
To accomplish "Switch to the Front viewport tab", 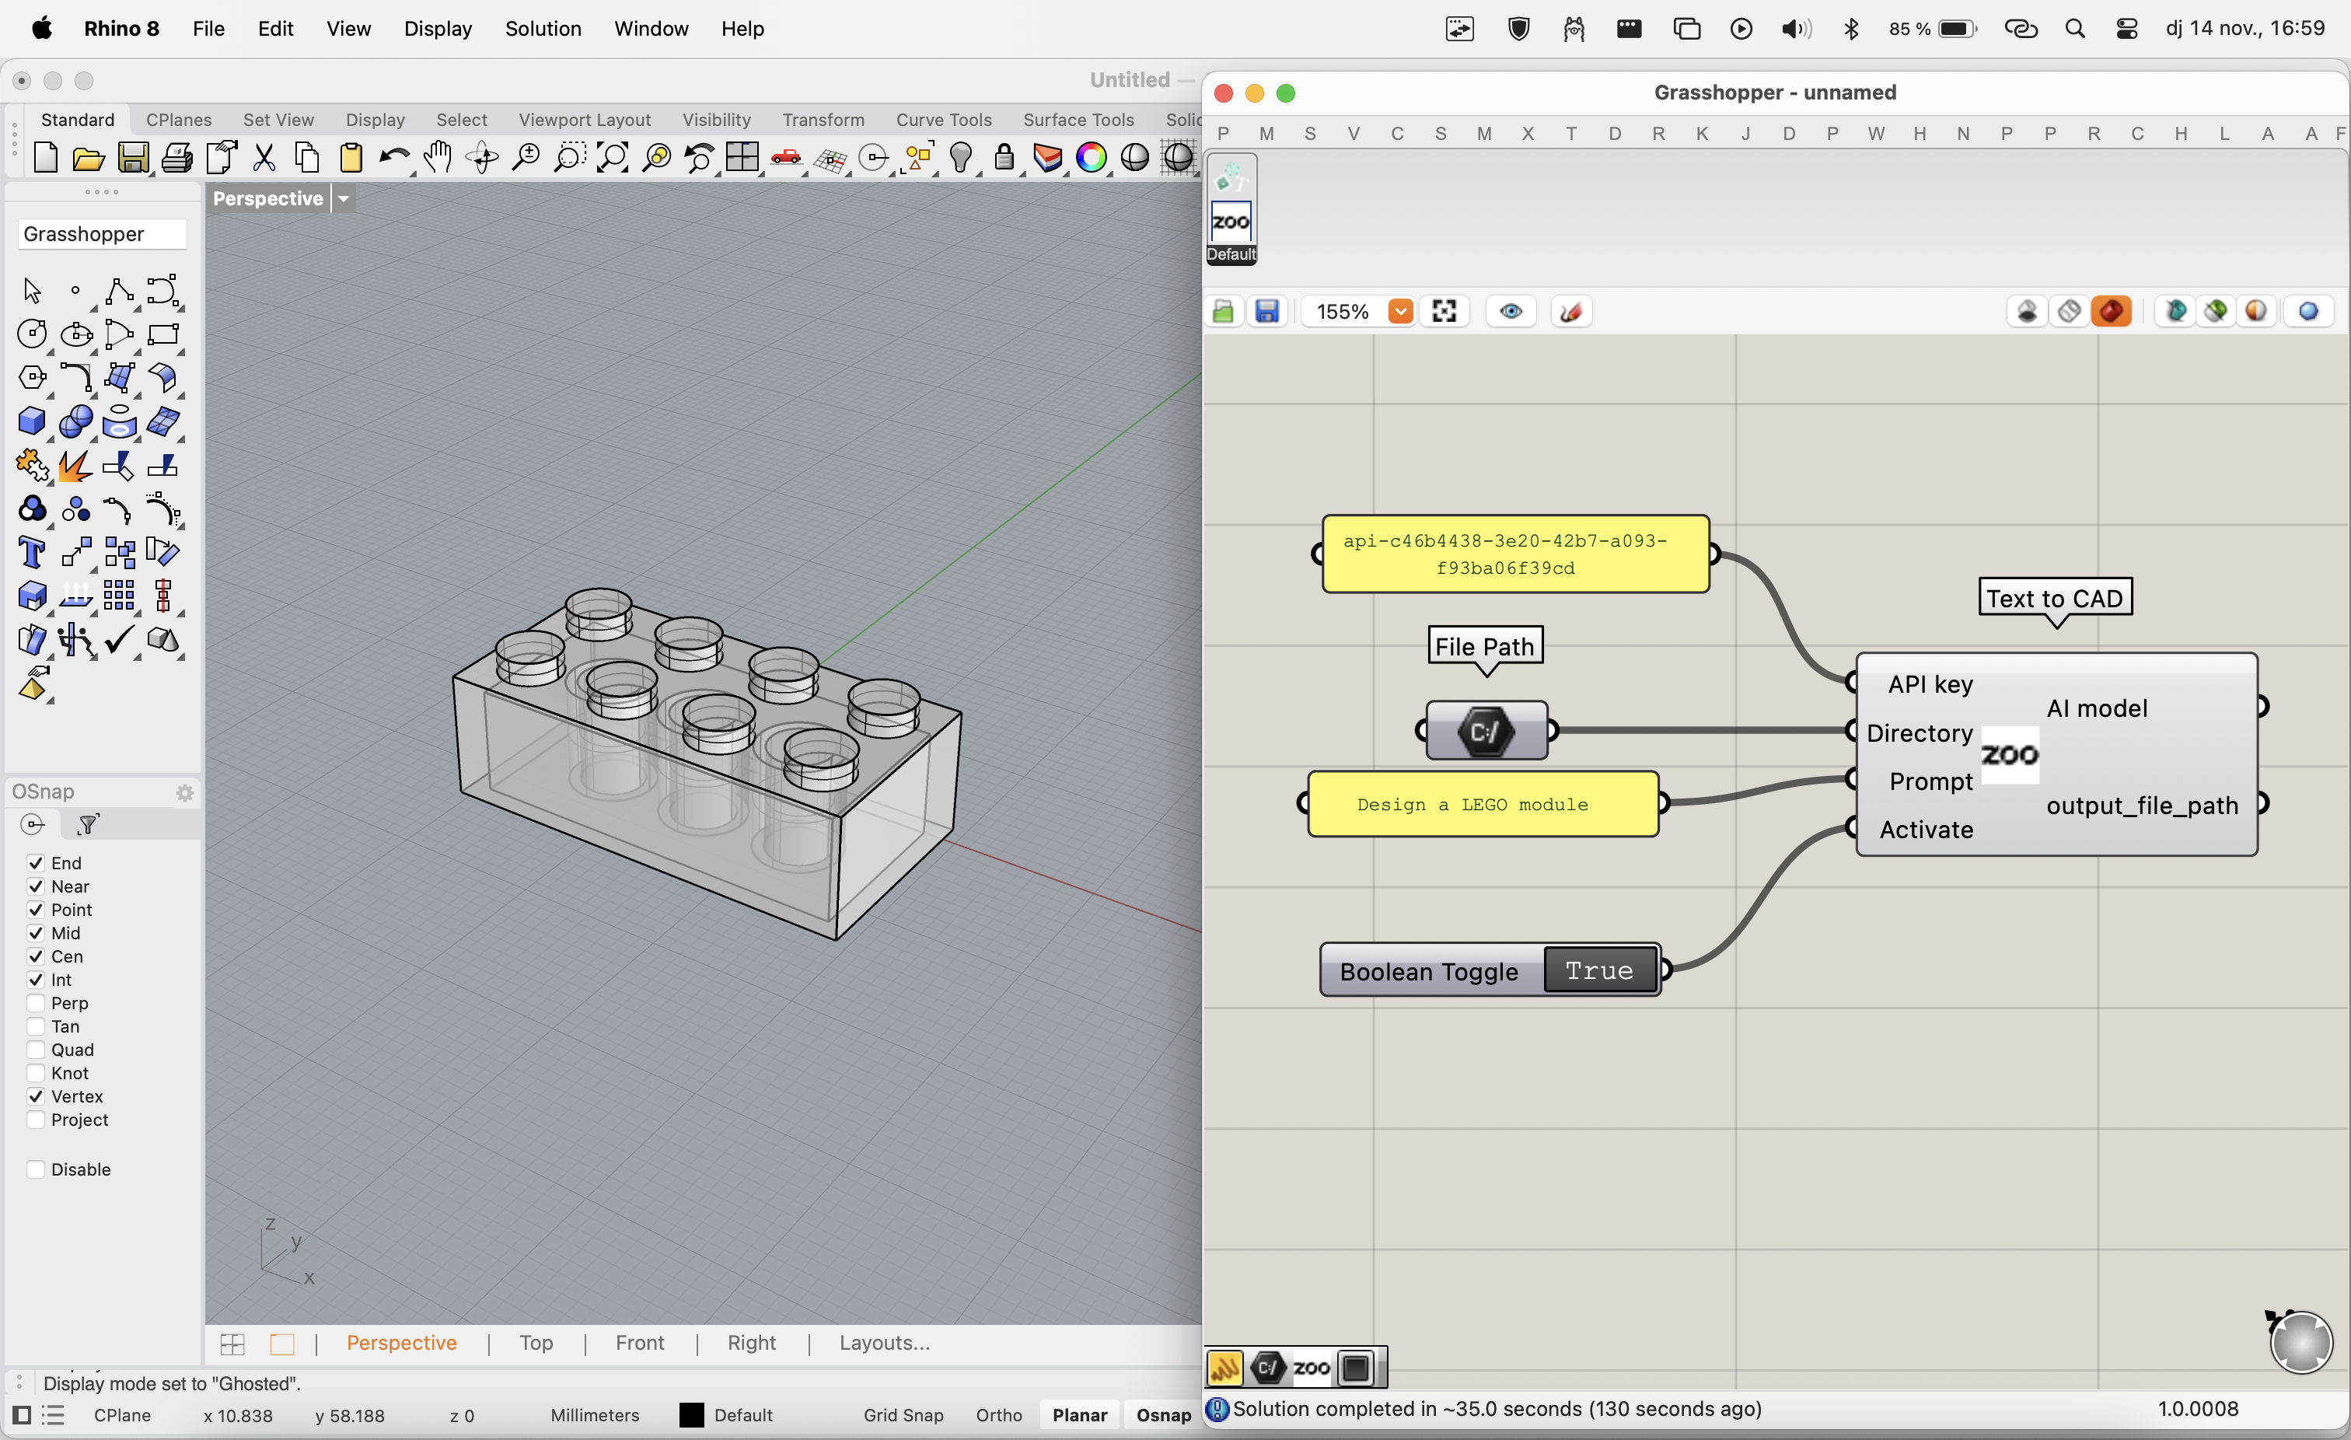I will [639, 1344].
